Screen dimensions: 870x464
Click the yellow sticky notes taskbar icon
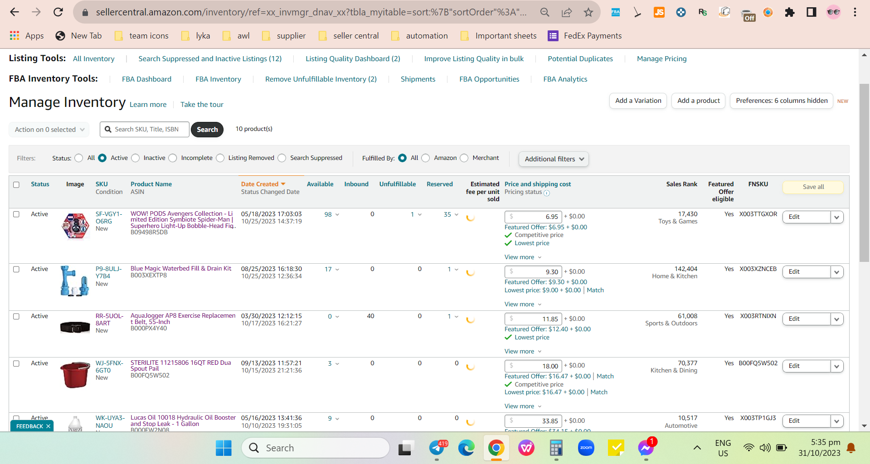pos(616,448)
